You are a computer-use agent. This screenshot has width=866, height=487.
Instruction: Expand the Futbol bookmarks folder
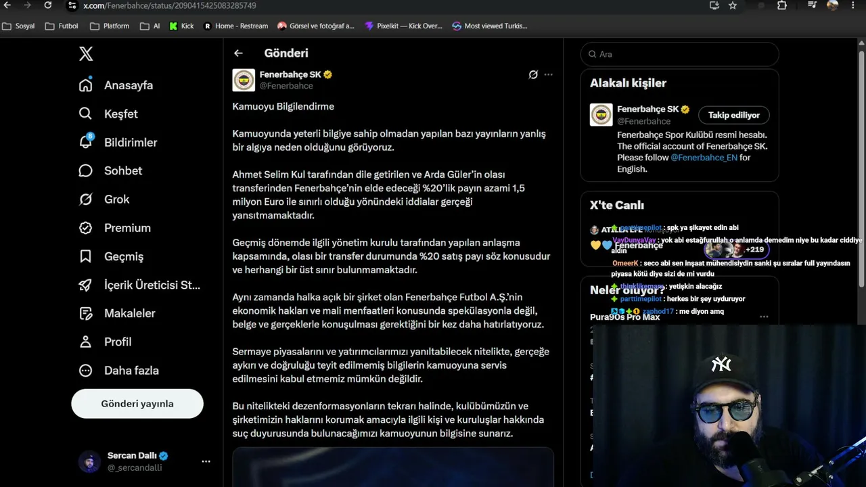[62, 26]
